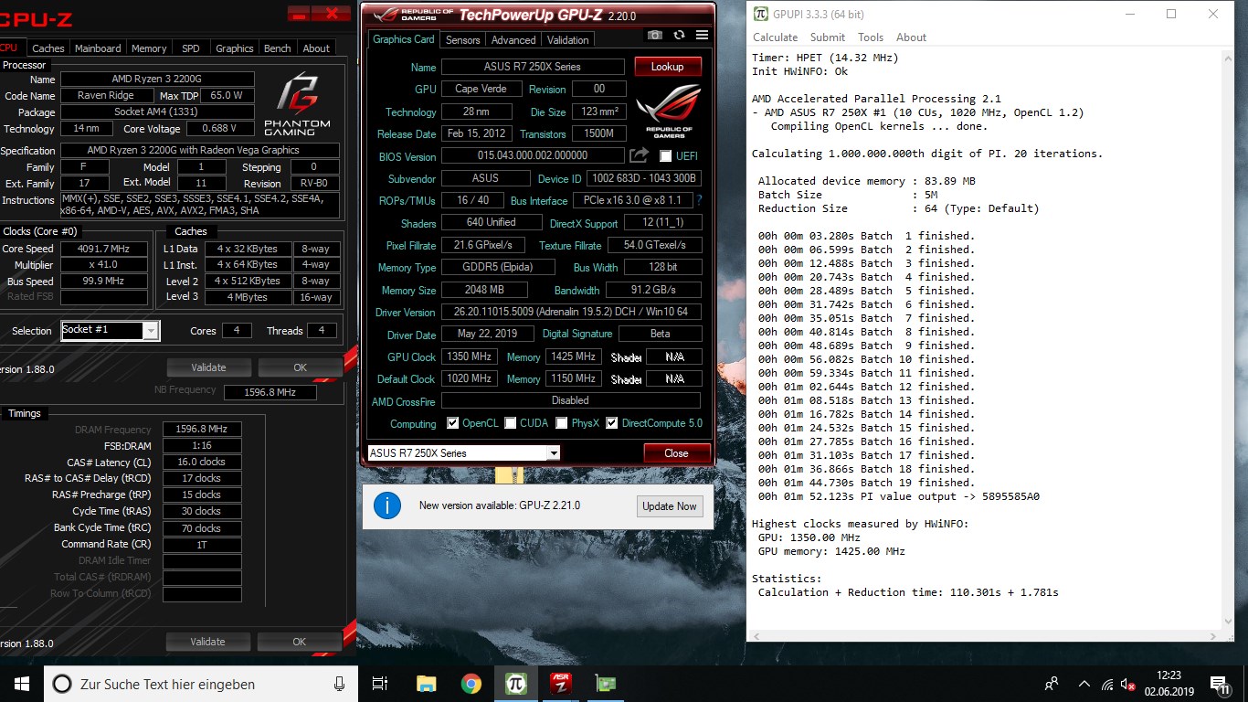This screenshot has height=702, width=1248.
Task: Click the GPU-Z BIOS Version field
Action: coord(533,155)
